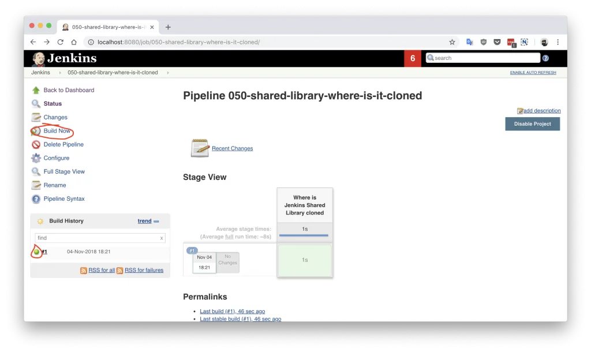Screen dimensions: 591x353
Task: Collapse the build trend with the minus icon
Action: (x=156, y=221)
